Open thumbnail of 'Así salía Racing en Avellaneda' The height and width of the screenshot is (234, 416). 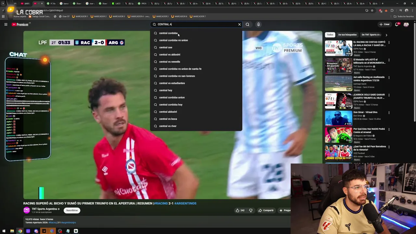[x=338, y=83]
